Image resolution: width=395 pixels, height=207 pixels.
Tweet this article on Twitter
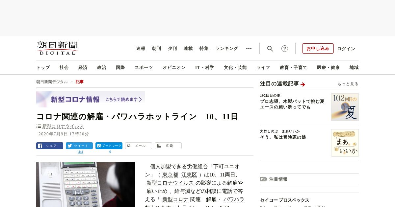click(x=79, y=146)
